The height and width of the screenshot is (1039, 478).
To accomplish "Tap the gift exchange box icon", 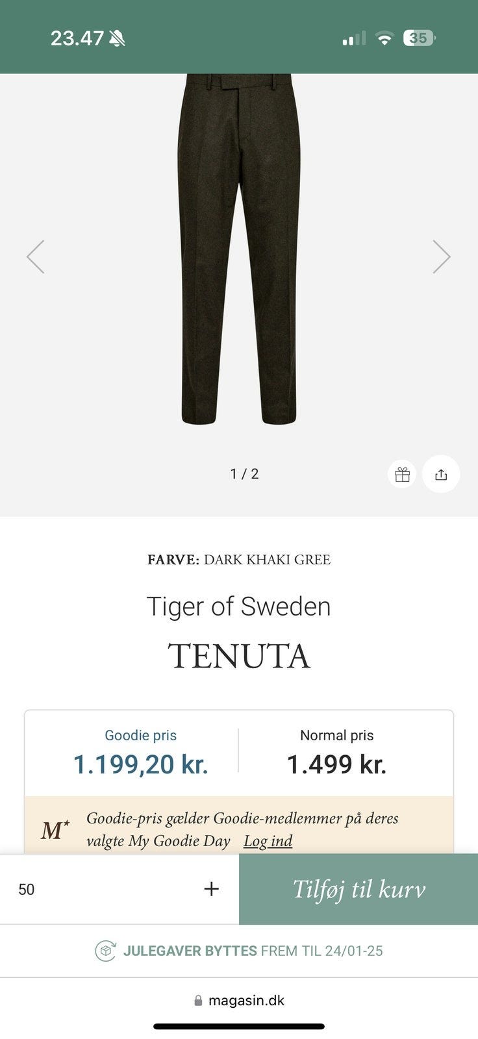I will [105, 951].
